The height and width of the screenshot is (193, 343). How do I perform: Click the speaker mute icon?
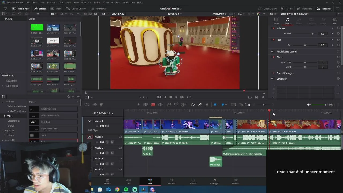click(x=309, y=105)
